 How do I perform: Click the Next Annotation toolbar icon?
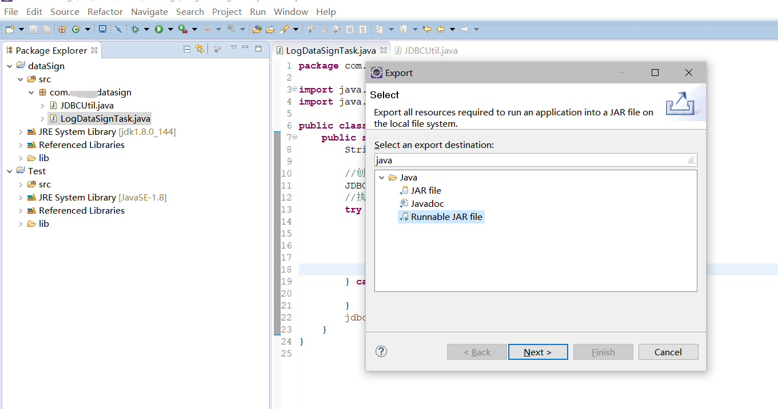click(x=379, y=29)
